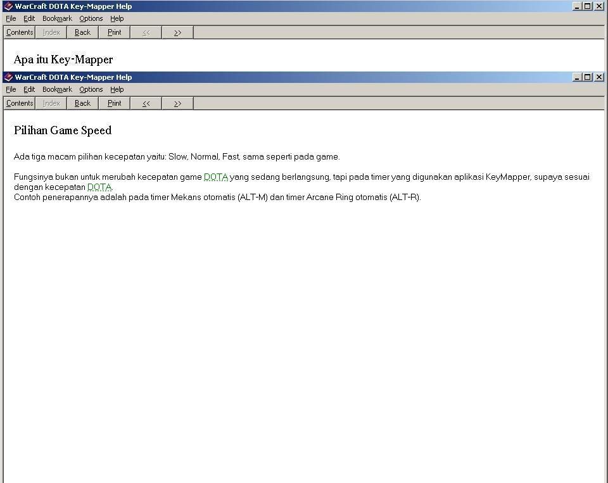Click the line starting 'Contoh penerapannya'

(x=217, y=198)
